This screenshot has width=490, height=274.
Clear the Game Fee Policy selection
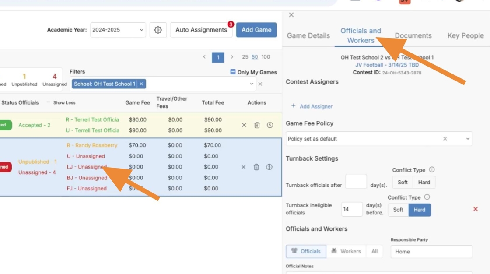(x=445, y=139)
